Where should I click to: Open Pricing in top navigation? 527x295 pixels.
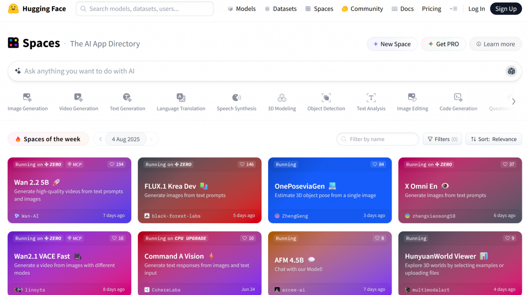point(432,9)
